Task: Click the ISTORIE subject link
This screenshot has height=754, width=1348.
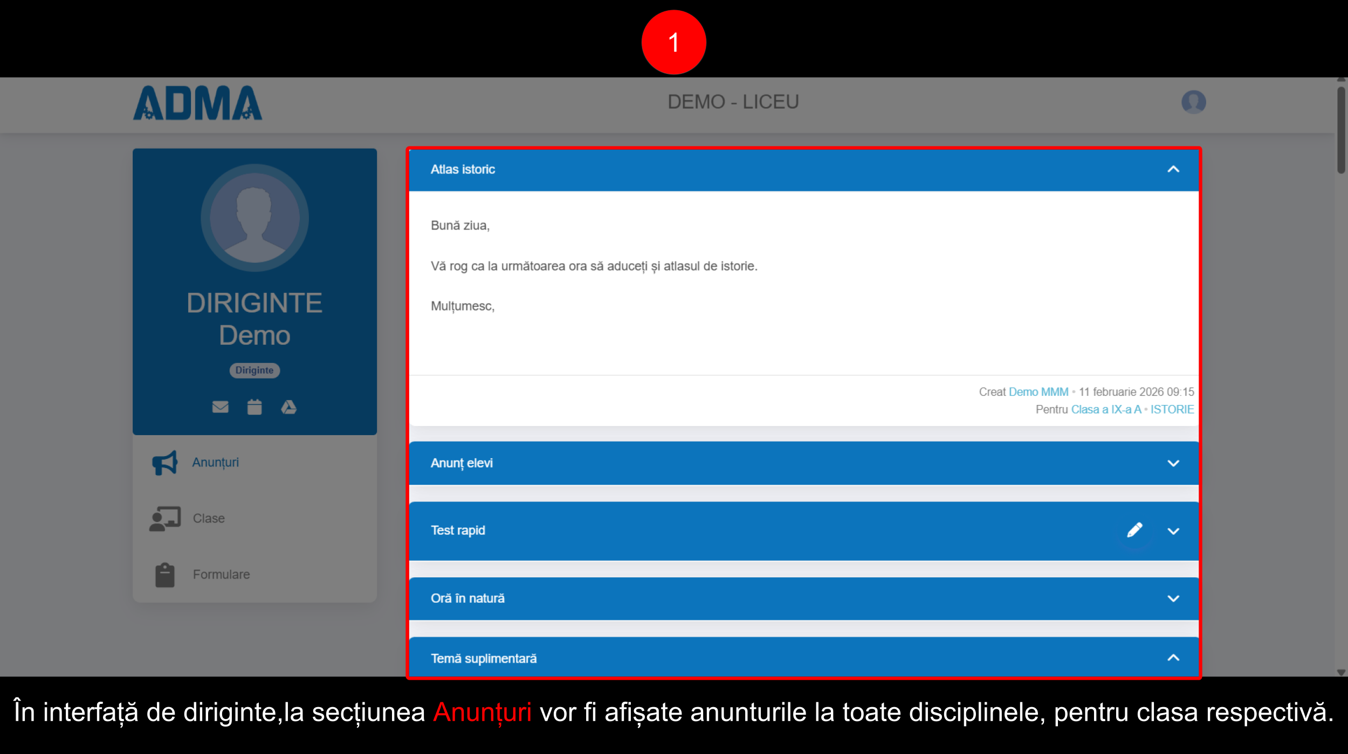Action: click(x=1172, y=410)
